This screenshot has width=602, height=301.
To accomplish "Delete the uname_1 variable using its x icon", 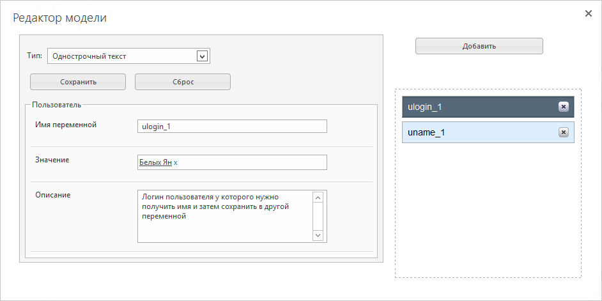I will [563, 132].
